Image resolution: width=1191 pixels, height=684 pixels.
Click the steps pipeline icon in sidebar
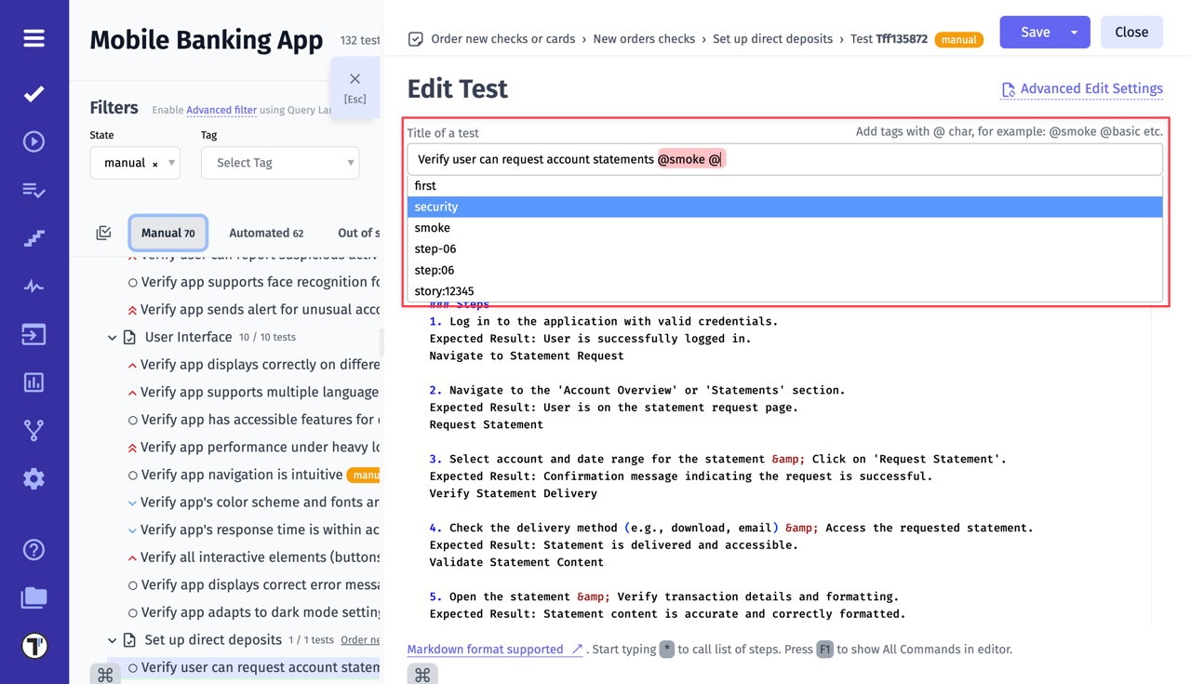coord(33,238)
